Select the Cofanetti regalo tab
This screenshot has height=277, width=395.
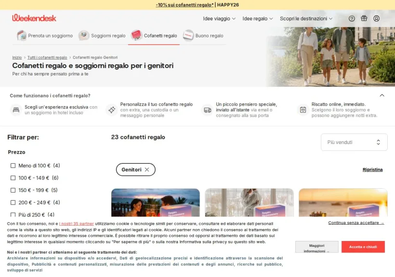point(154,36)
